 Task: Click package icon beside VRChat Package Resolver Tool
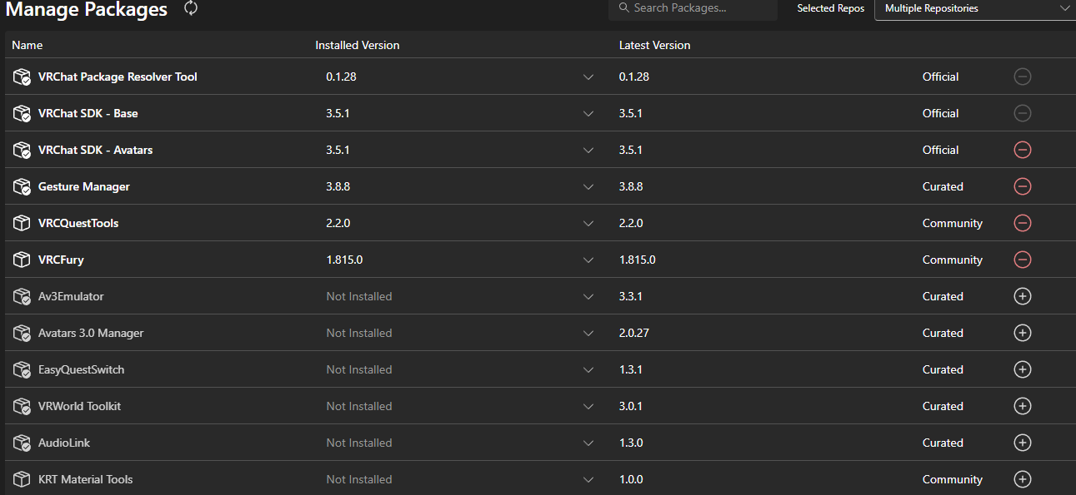(x=22, y=77)
